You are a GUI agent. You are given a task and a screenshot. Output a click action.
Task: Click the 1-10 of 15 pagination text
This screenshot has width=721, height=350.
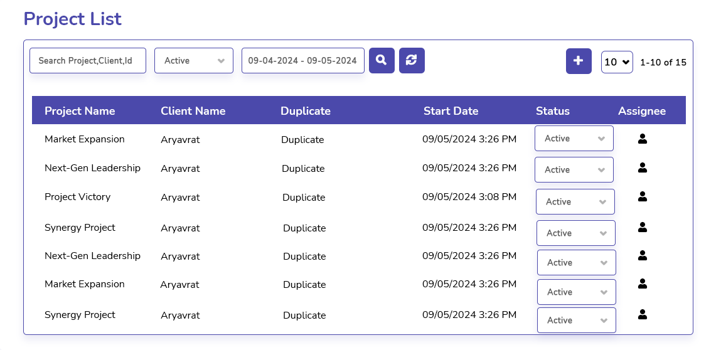point(663,63)
